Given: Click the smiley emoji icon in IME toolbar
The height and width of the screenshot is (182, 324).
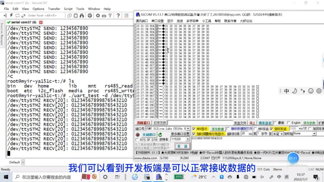Looking at the screenshot, I should (x=311, y=91).
